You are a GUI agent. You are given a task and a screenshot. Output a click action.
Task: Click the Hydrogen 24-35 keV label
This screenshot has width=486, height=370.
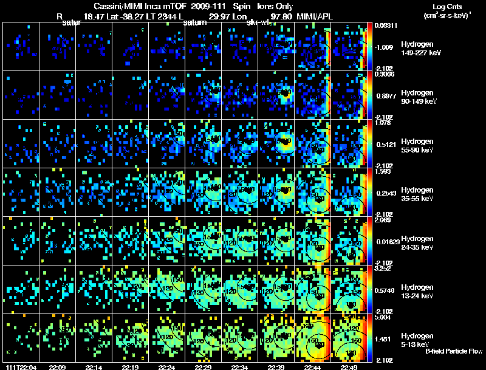pos(417,242)
